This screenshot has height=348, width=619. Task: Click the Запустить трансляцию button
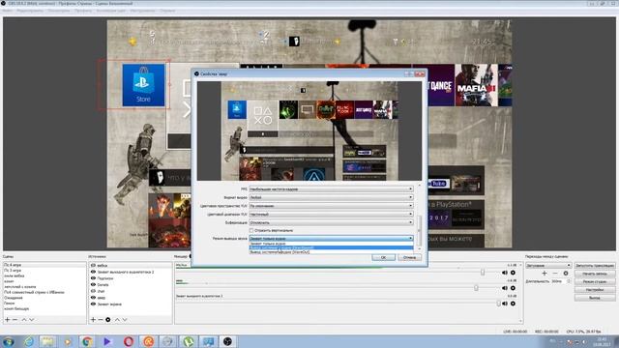pyautogui.click(x=595, y=265)
